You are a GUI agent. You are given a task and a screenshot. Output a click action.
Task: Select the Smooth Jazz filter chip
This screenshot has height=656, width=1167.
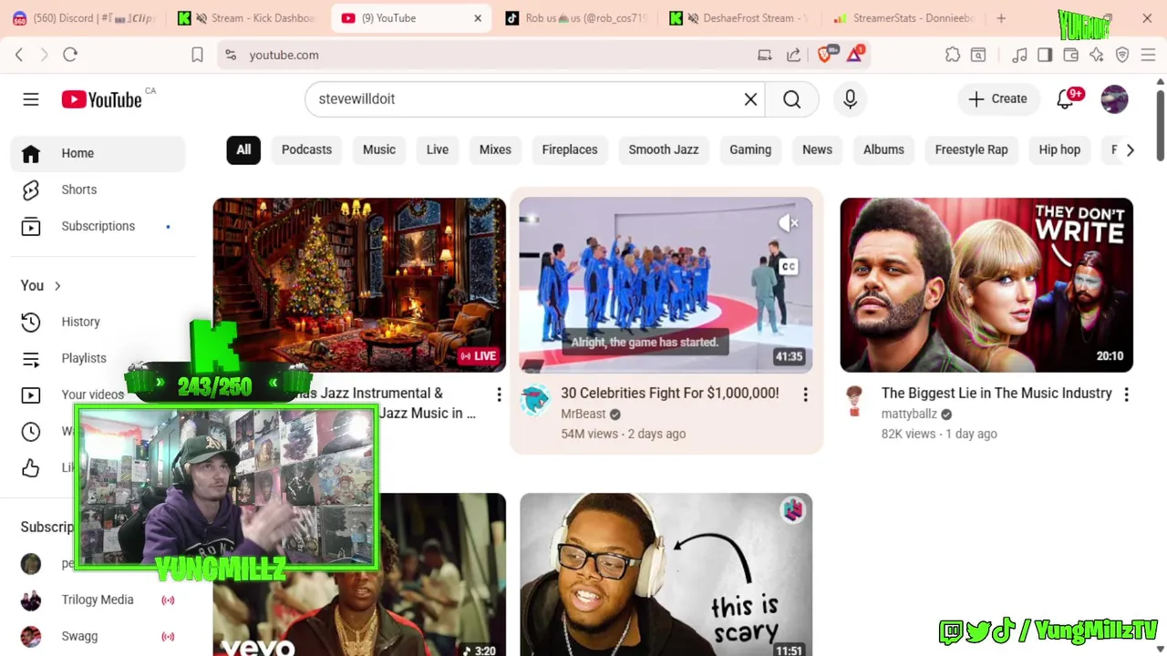point(664,149)
